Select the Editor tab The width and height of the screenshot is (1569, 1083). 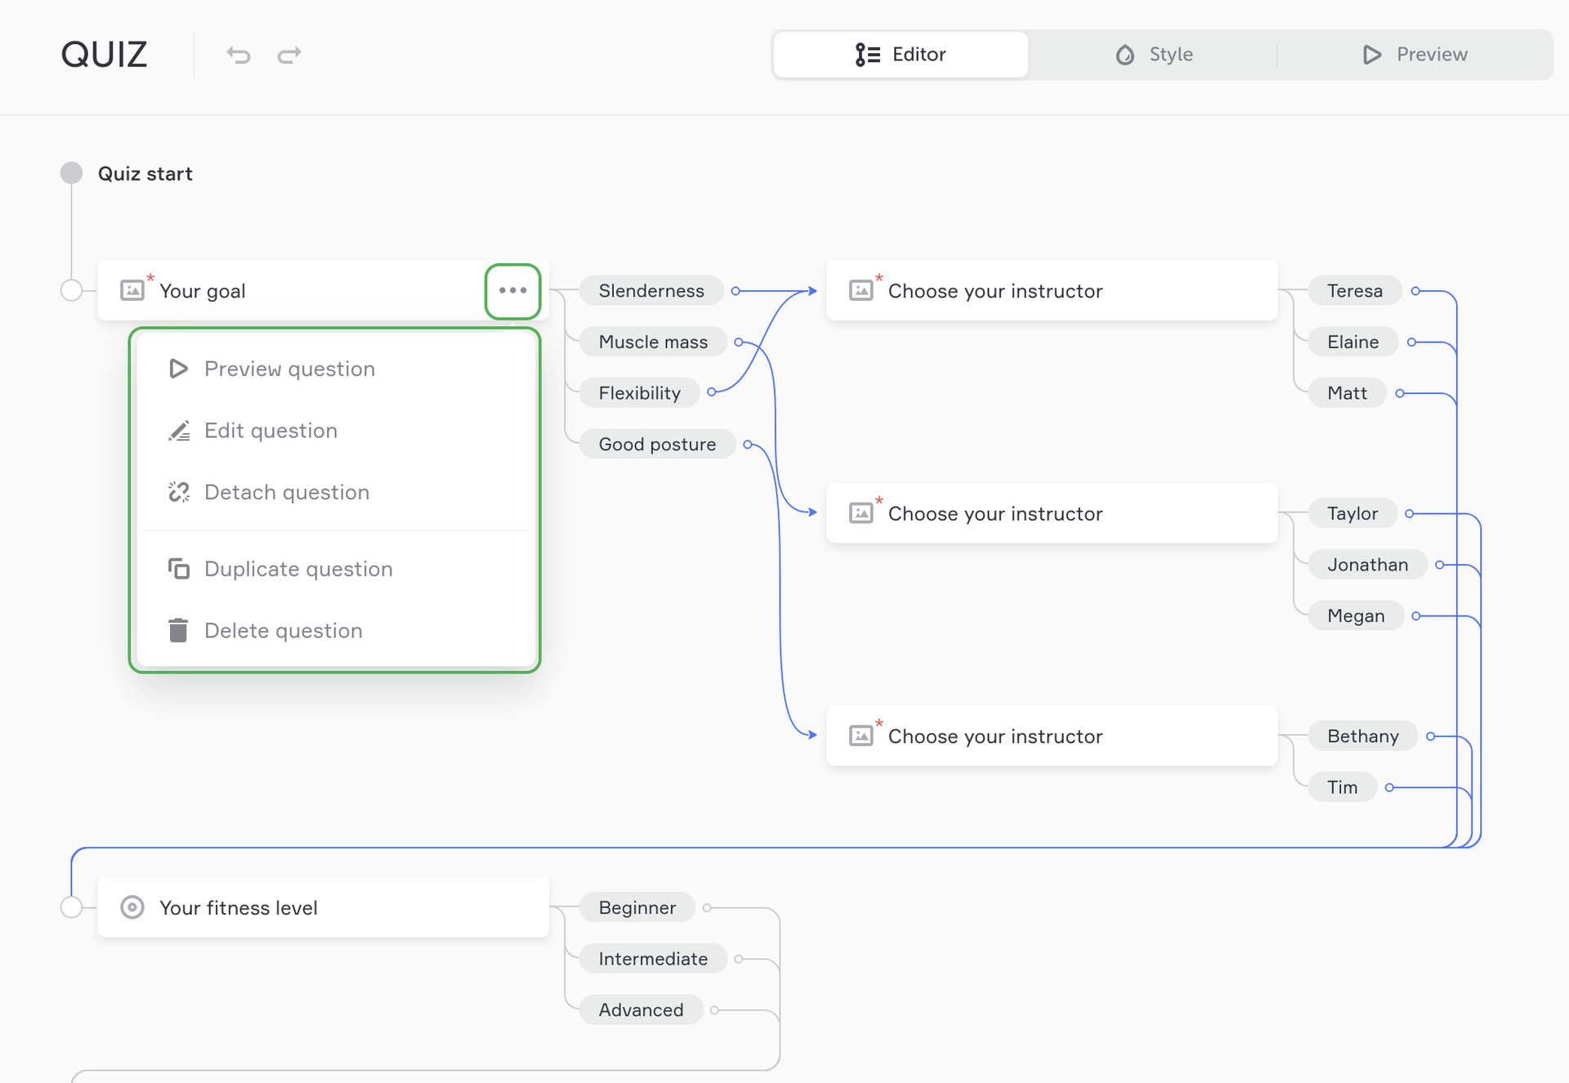point(901,55)
